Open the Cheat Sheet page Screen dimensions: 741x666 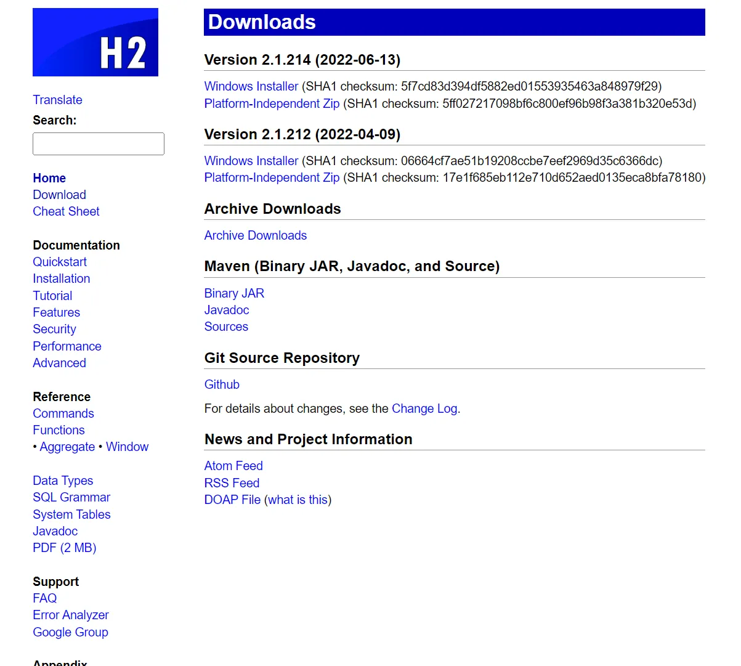click(x=66, y=211)
